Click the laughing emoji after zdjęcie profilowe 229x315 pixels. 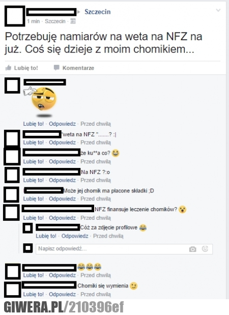pyautogui.click(x=143, y=227)
